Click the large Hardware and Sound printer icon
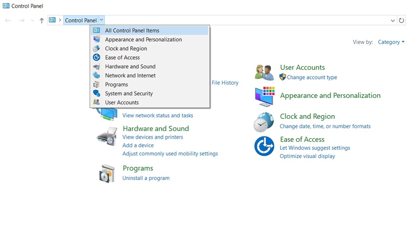Viewport: 408px width, 235px height. [x=107, y=136]
